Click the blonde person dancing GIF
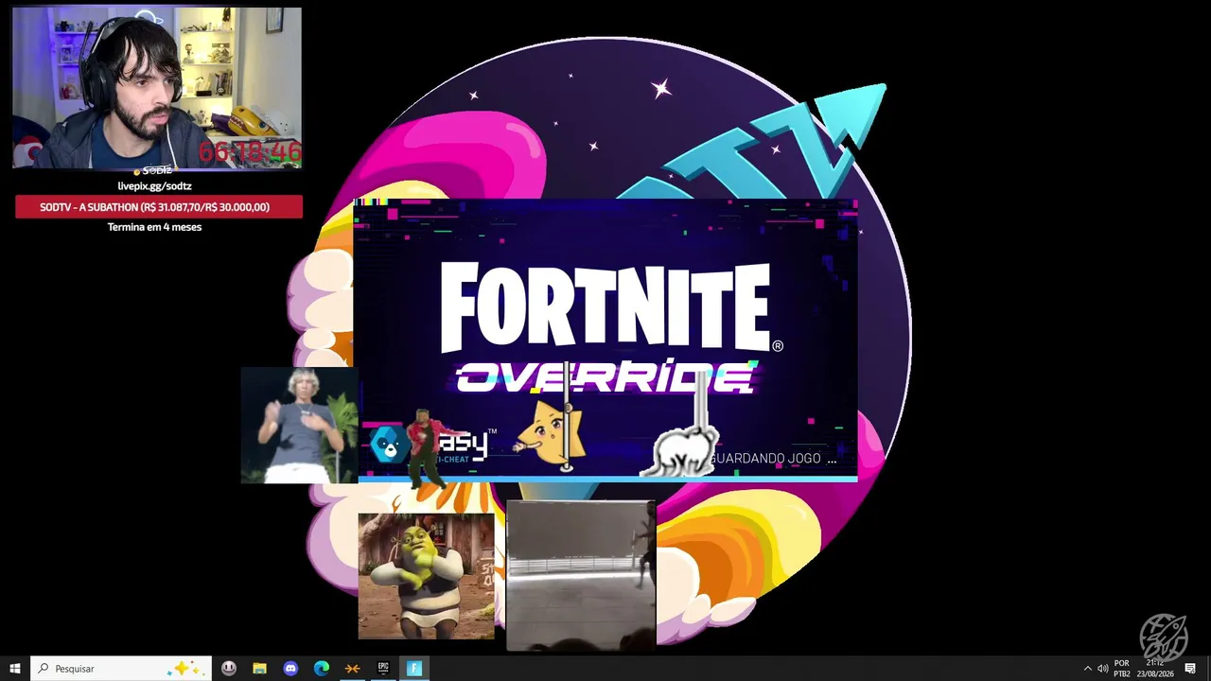Screen dimensions: 1211x681 point(300,426)
